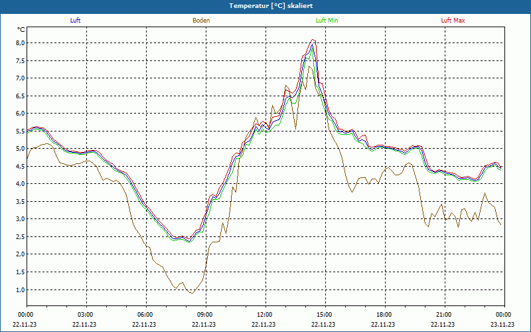Click the 8,0 value on Y axis
Image resolution: width=531 pixels, height=332 pixels.
(x=20, y=43)
